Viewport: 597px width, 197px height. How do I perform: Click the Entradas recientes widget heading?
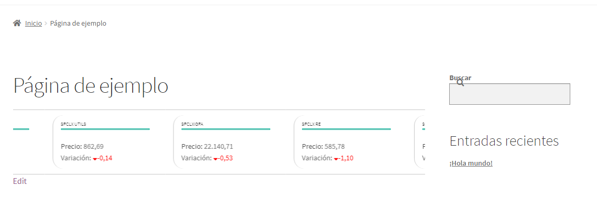(504, 141)
